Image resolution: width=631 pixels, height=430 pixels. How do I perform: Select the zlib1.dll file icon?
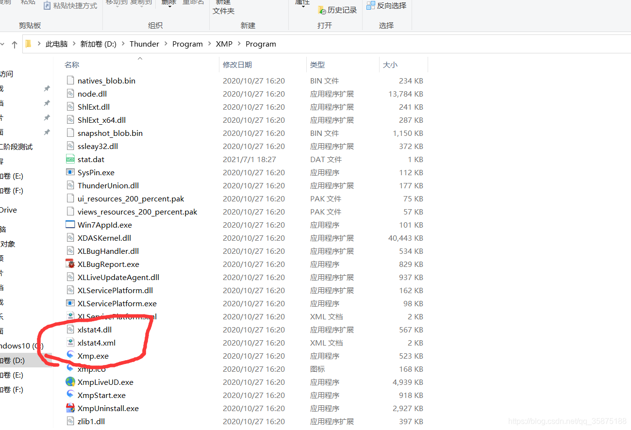[70, 421]
